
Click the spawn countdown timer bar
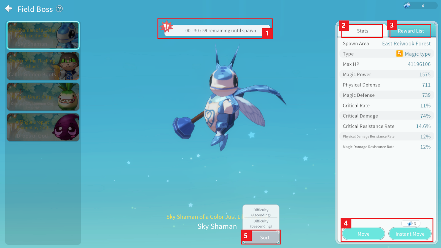220,31
